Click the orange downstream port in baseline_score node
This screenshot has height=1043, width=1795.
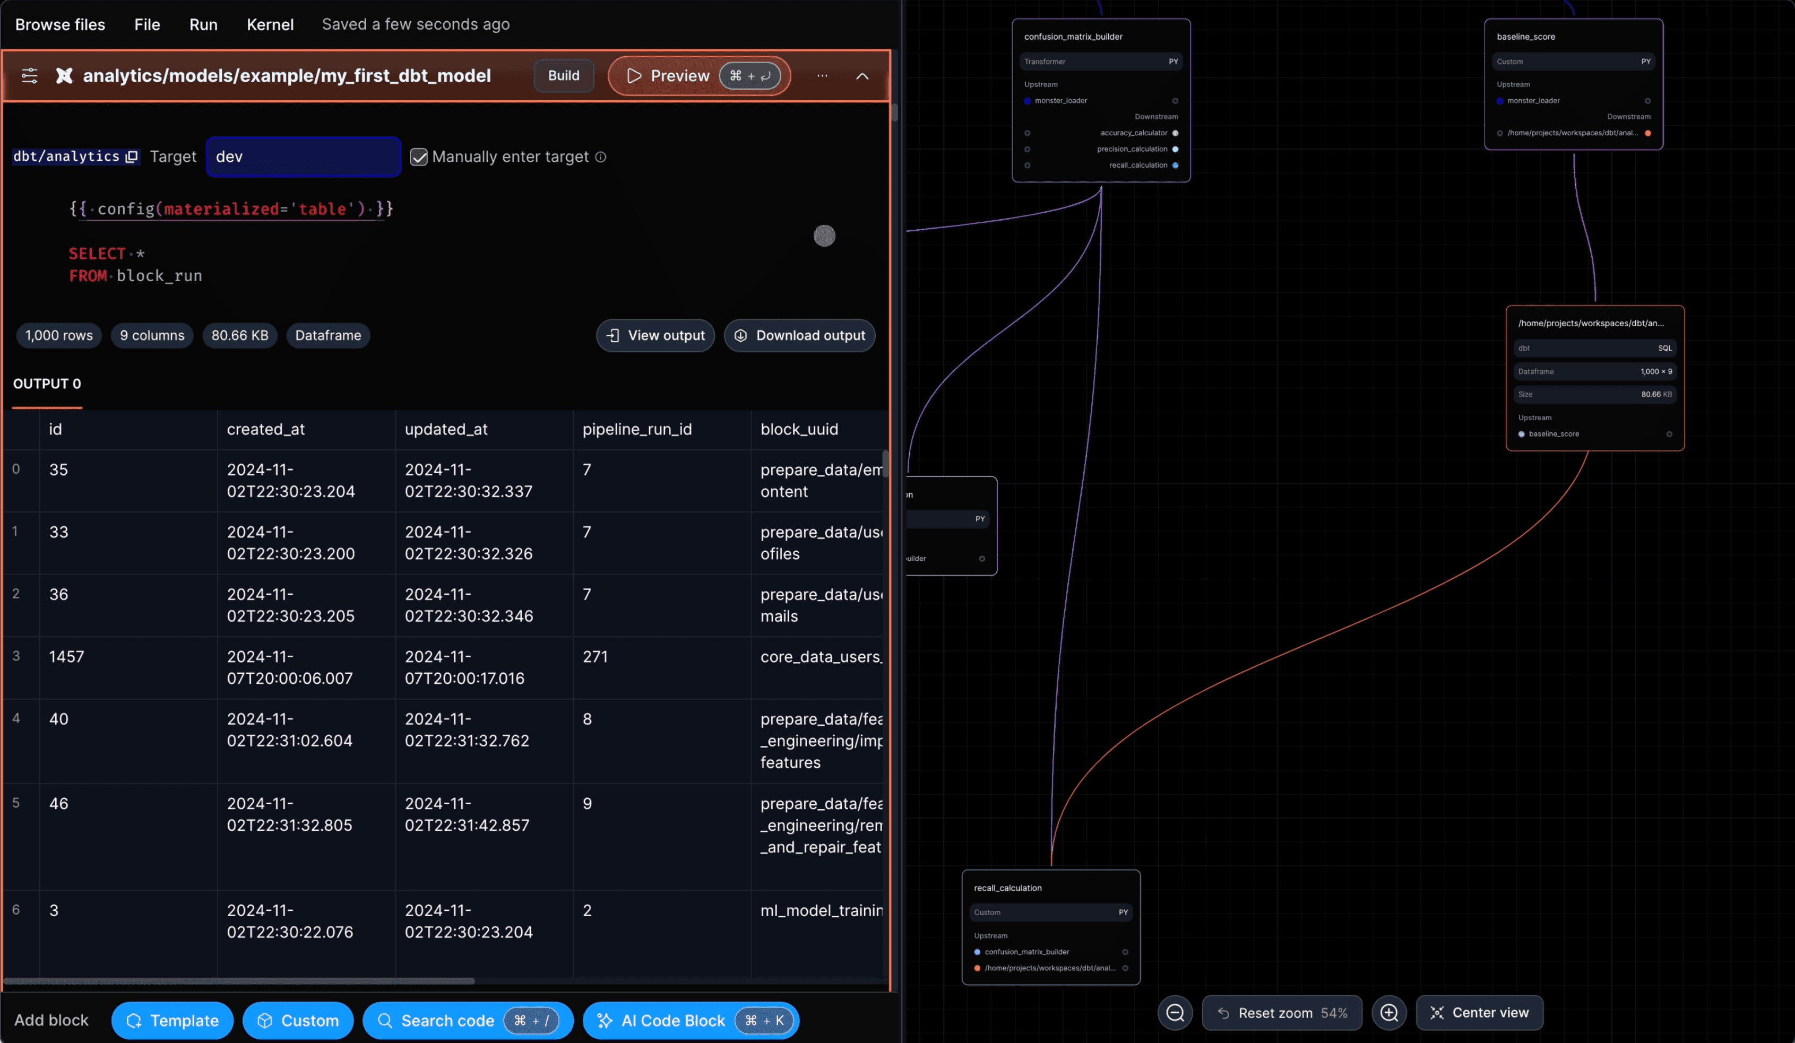pyautogui.click(x=1647, y=133)
